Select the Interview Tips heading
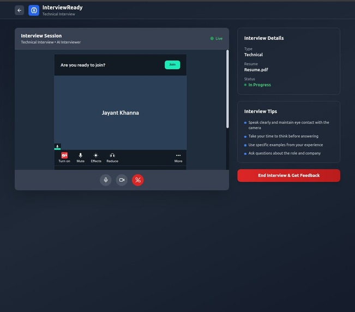Image resolution: width=355 pixels, height=312 pixels. pos(260,111)
